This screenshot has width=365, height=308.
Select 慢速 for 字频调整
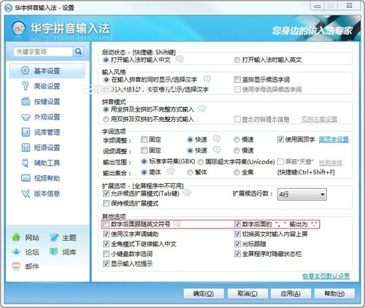(x=237, y=139)
